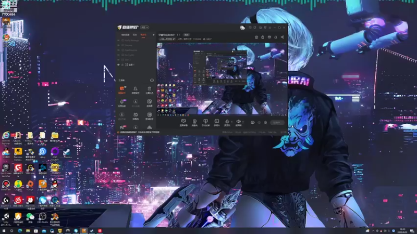Click the recording camera icon left of the gear
The image size is (417, 234).
pyautogui.click(x=252, y=123)
